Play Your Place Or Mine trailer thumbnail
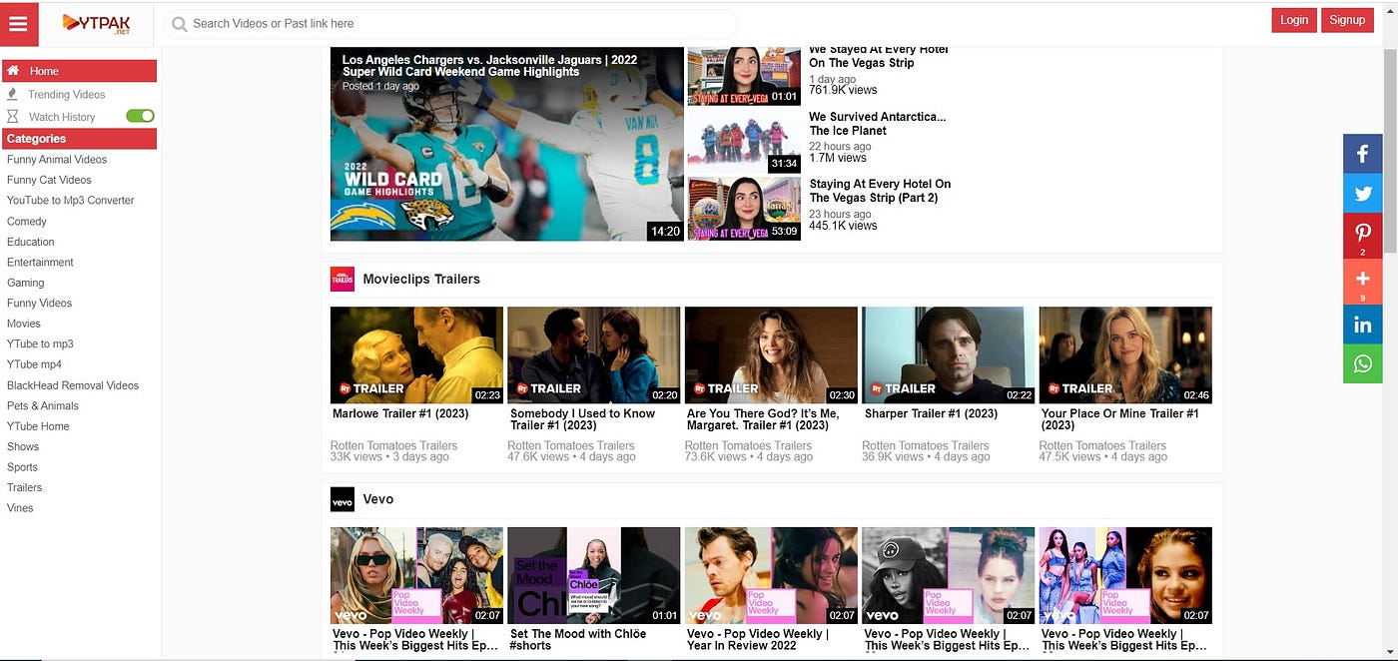This screenshot has width=1398, height=661. [x=1125, y=354]
